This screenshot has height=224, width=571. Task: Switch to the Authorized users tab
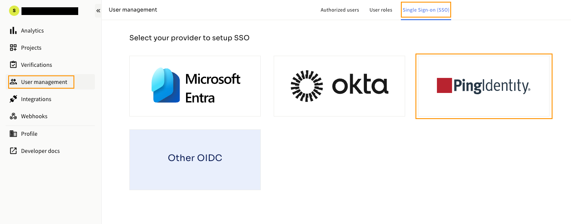click(x=340, y=10)
